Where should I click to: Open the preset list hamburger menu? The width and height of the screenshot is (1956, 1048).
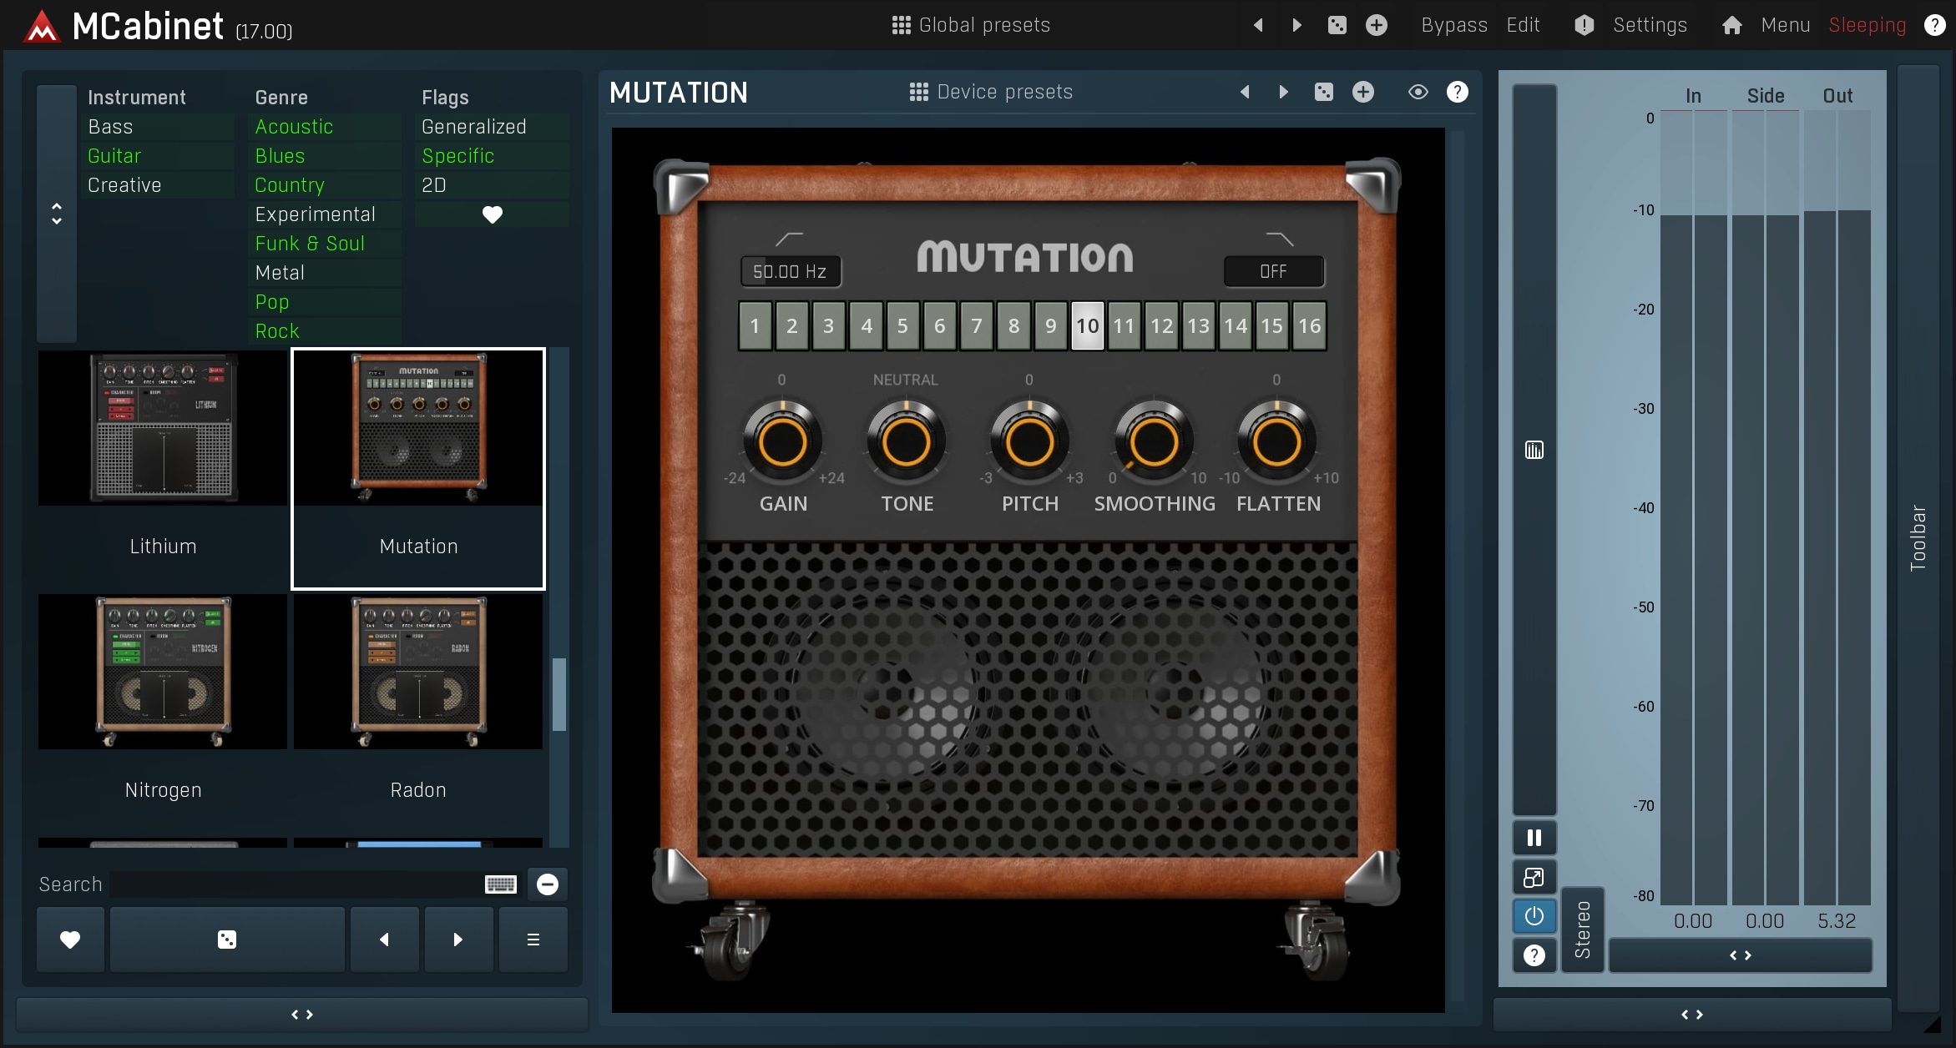[x=533, y=940]
